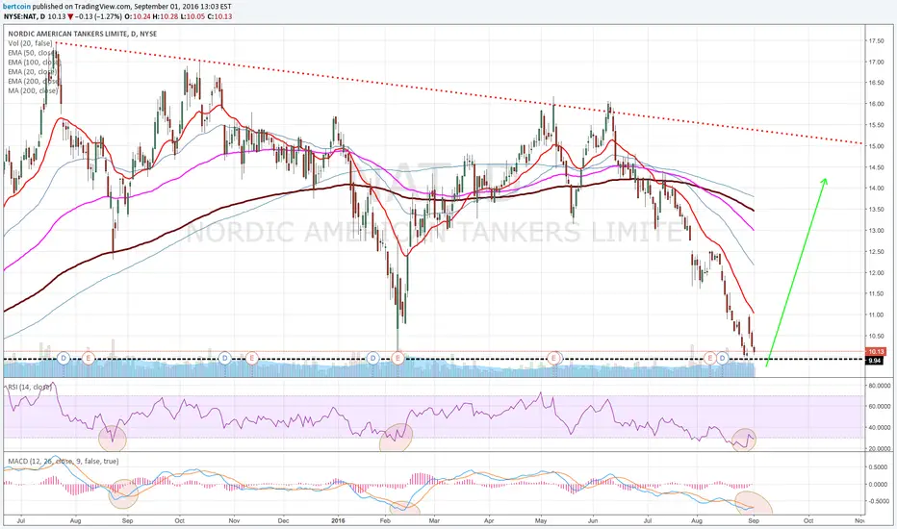
Task: Open the earnings E marker in November 2015
Action: coord(252,359)
